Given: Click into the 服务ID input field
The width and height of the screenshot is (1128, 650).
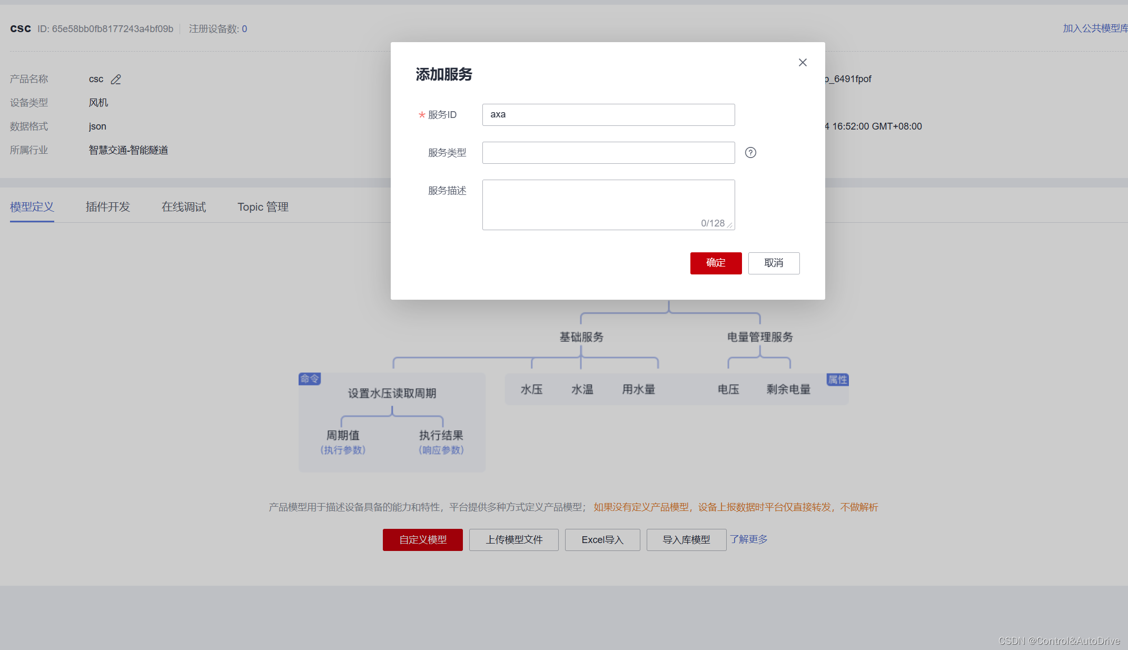Looking at the screenshot, I should 608,115.
